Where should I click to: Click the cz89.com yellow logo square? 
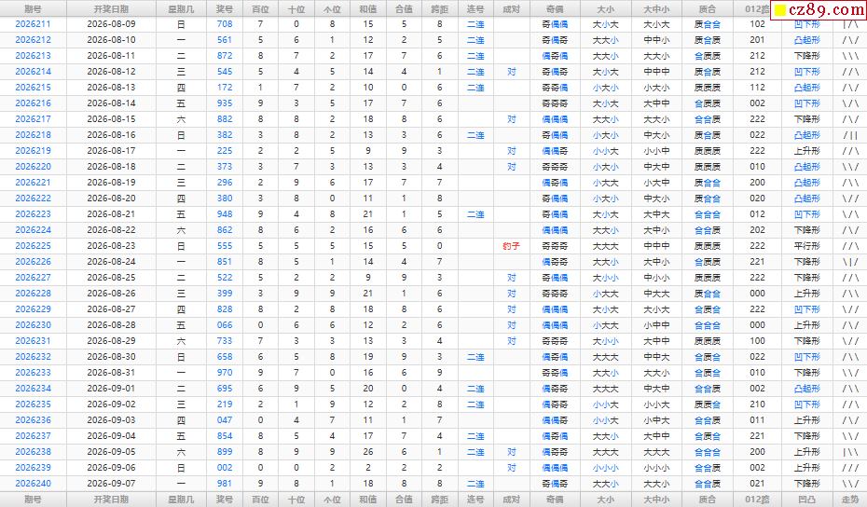(x=780, y=10)
